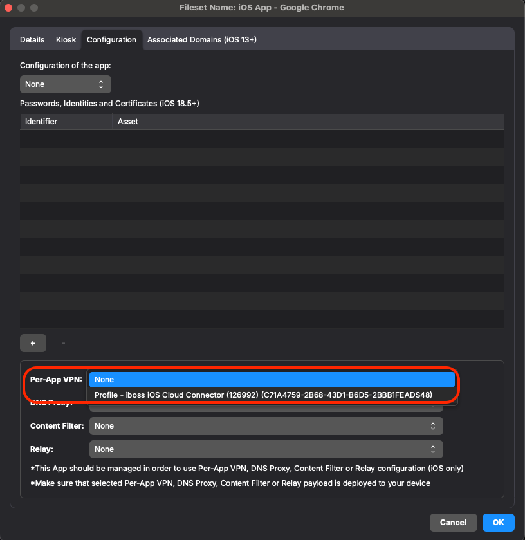Switch to the Details tab
Screen dimensions: 525x540
tap(32, 40)
